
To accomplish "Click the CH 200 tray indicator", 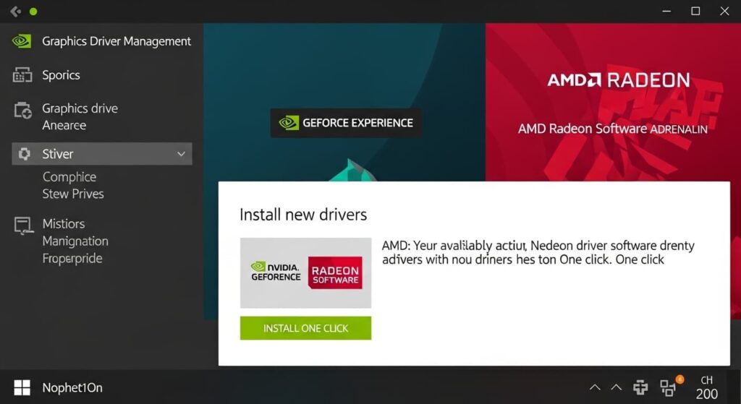I will point(707,387).
